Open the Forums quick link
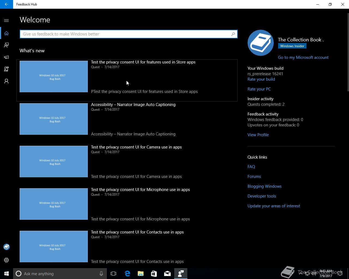The height and width of the screenshot is (279, 349). [x=254, y=177]
